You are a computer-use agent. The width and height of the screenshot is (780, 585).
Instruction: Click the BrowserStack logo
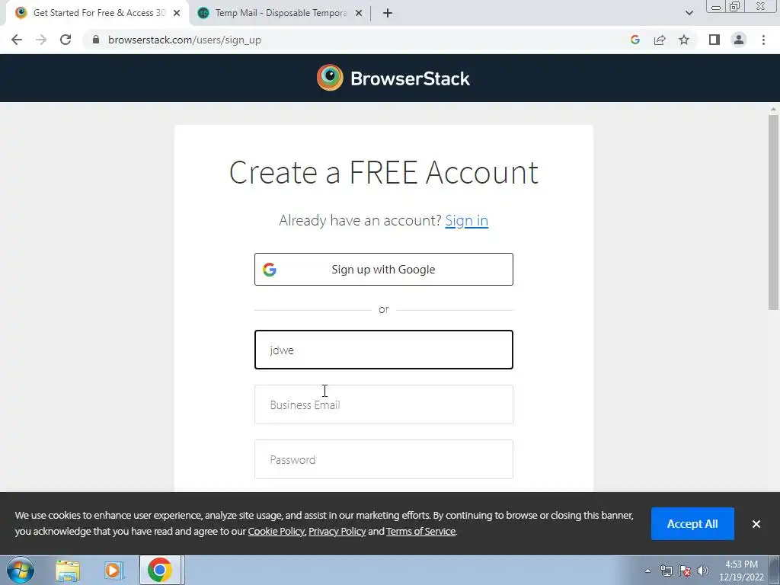coord(393,78)
